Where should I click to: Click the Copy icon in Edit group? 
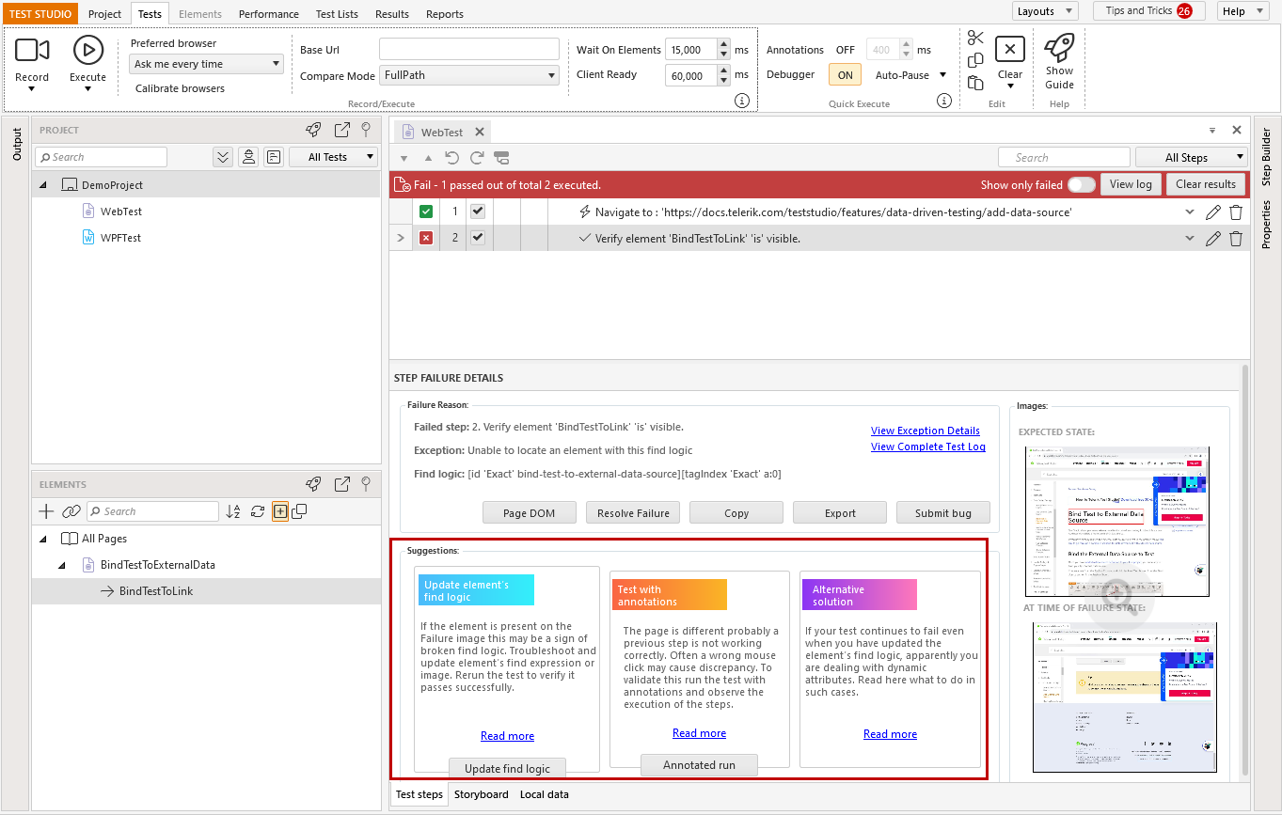click(x=975, y=60)
